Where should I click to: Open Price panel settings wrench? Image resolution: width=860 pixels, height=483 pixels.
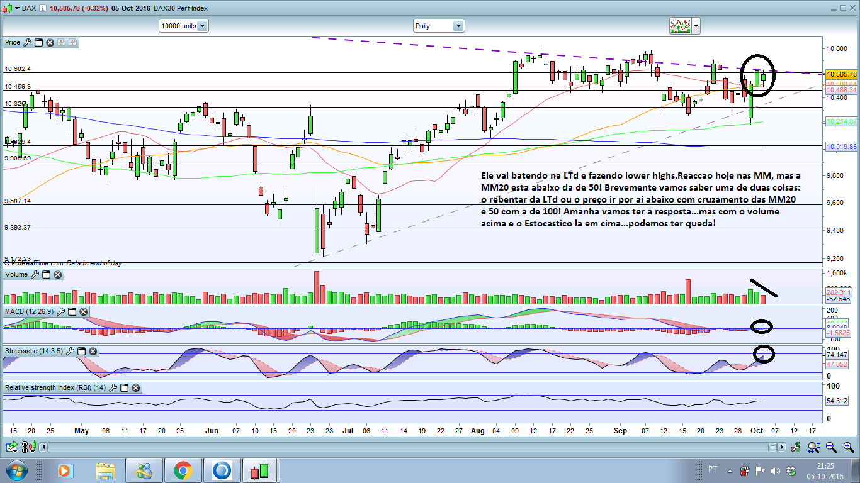pos(27,43)
